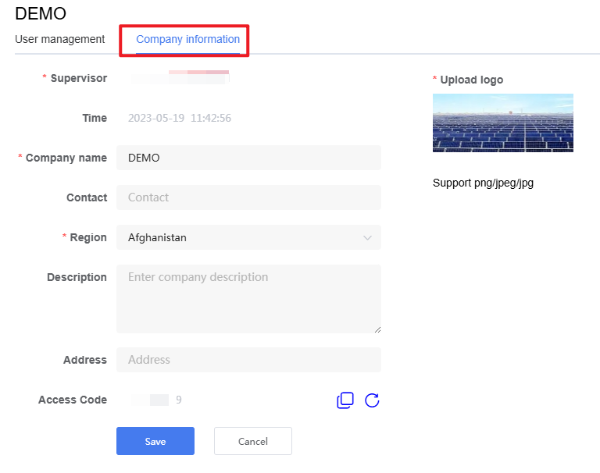The height and width of the screenshot is (473, 600).
Task: Select the Afghanistan region combo box
Action: click(248, 237)
